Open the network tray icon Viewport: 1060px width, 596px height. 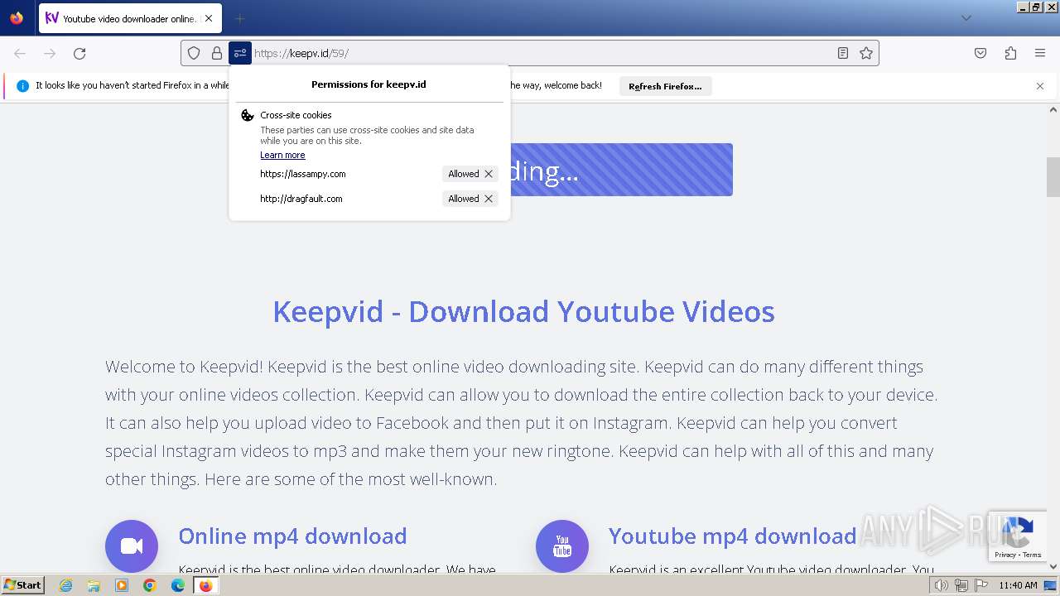point(961,585)
